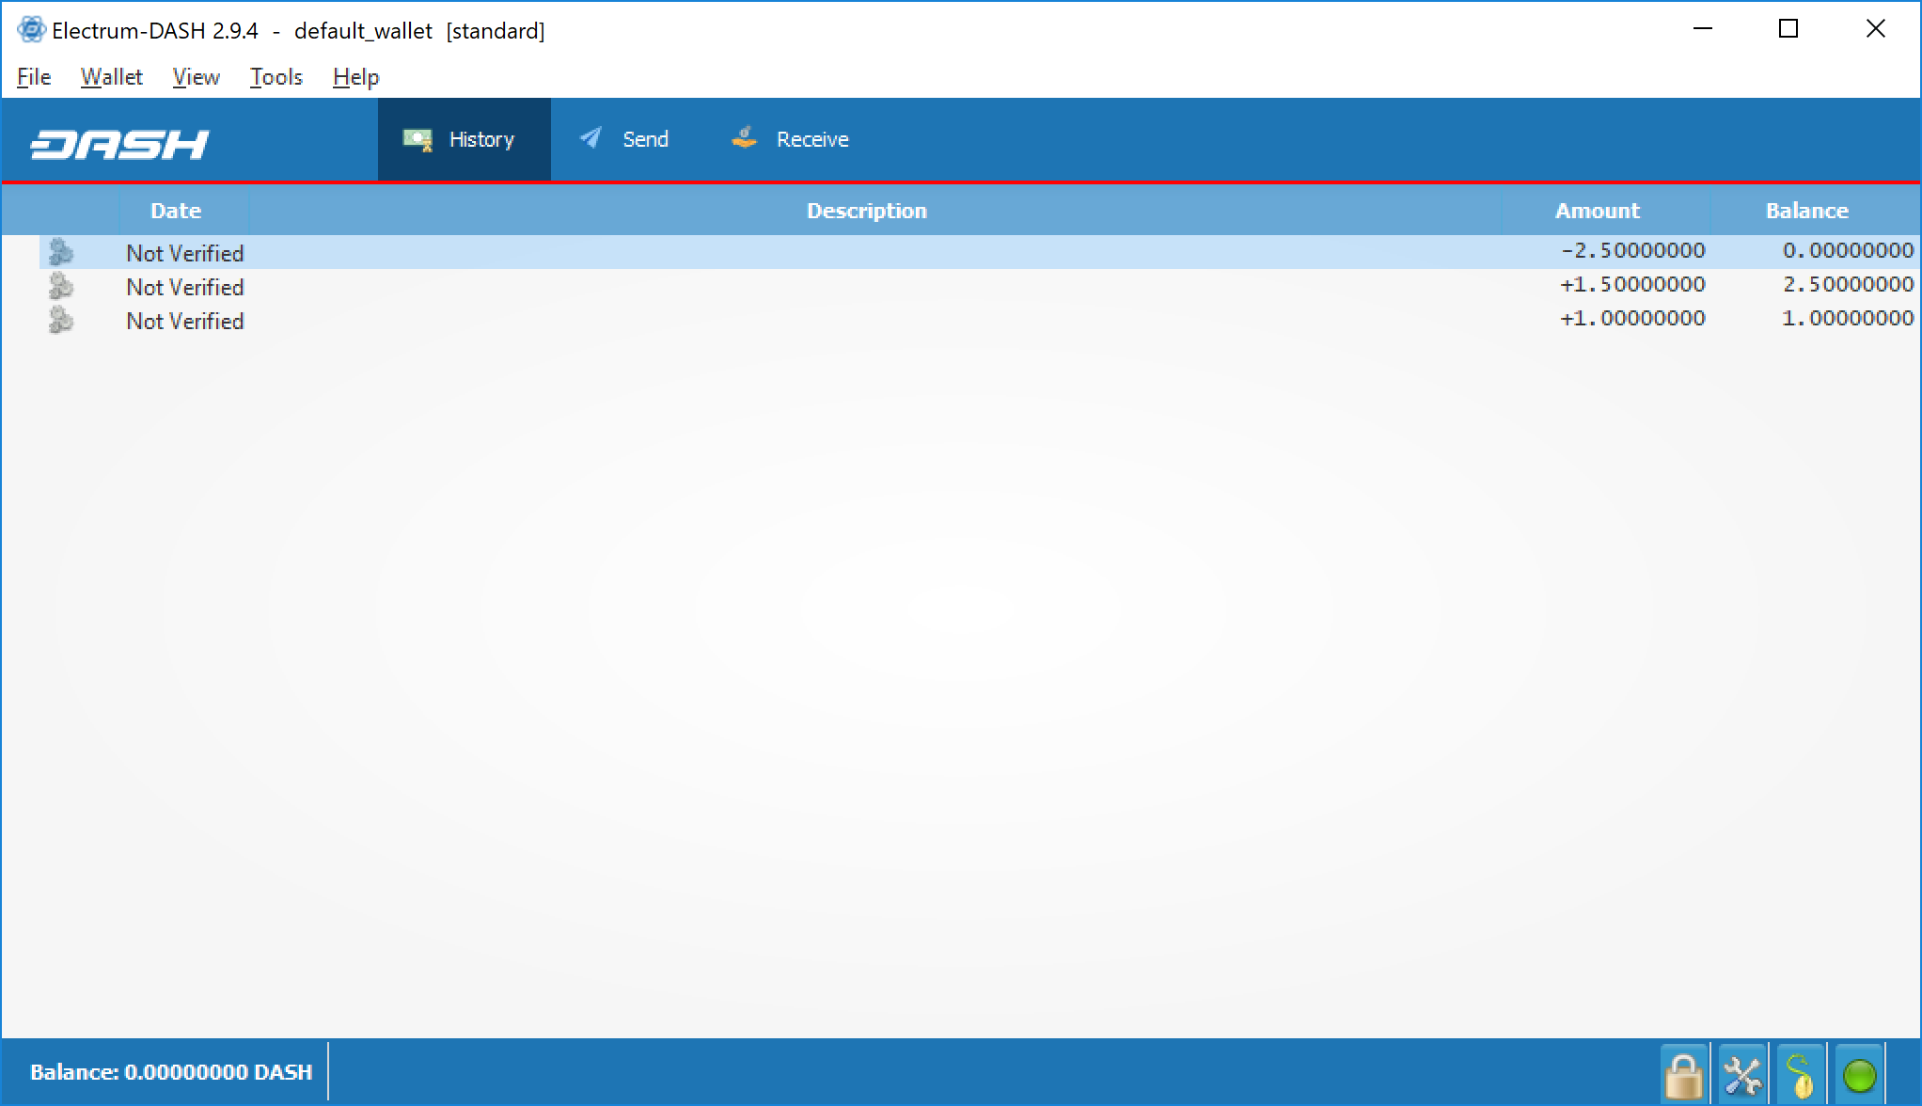Viewport: 1922px width, 1106px height.
Task: Open the Tools menu
Action: (x=276, y=77)
